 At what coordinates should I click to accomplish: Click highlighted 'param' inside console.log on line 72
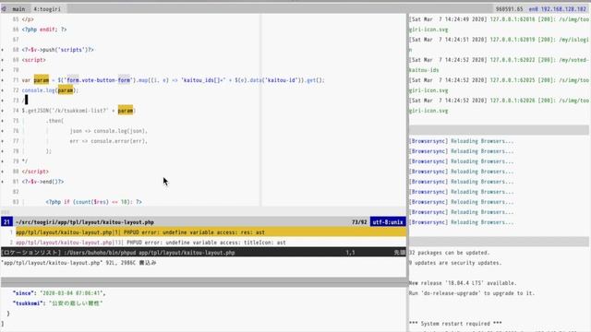(x=66, y=90)
